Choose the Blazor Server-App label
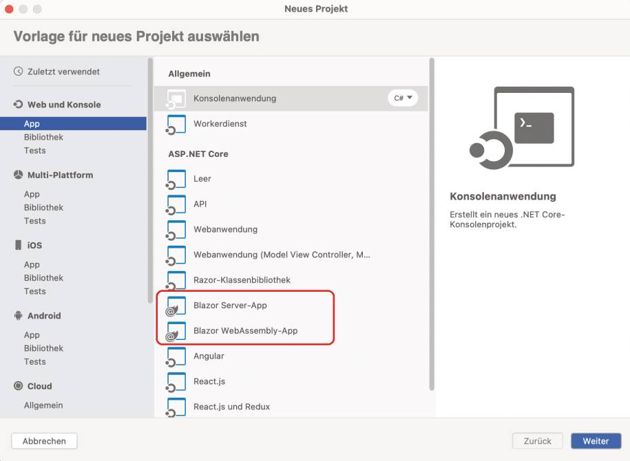The height and width of the screenshot is (461, 630). pyautogui.click(x=230, y=305)
